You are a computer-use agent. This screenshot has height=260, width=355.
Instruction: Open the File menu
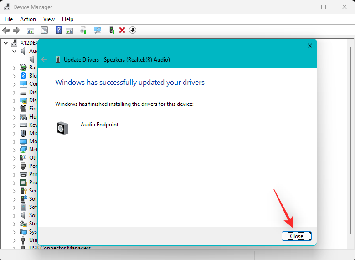pos(9,19)
